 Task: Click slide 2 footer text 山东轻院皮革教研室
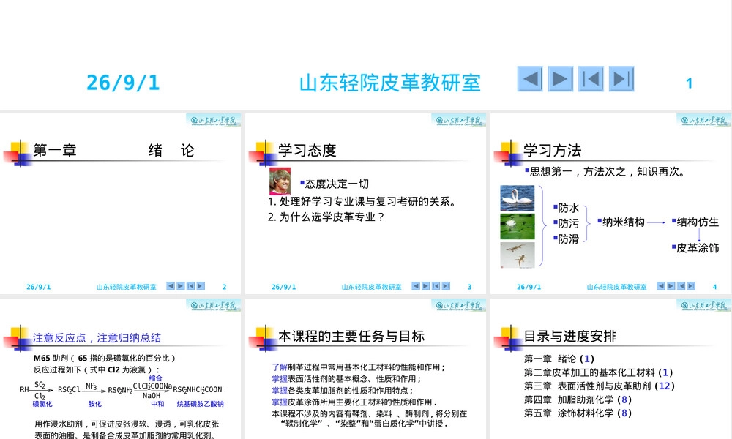click(x=126, y=287)
